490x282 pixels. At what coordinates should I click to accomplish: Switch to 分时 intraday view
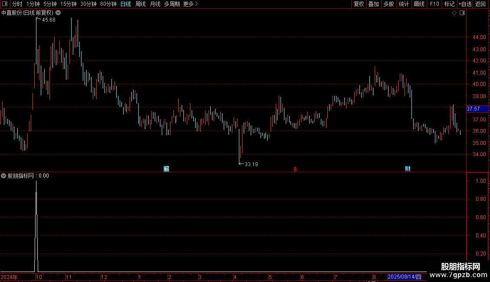click(x=17, y=4)
